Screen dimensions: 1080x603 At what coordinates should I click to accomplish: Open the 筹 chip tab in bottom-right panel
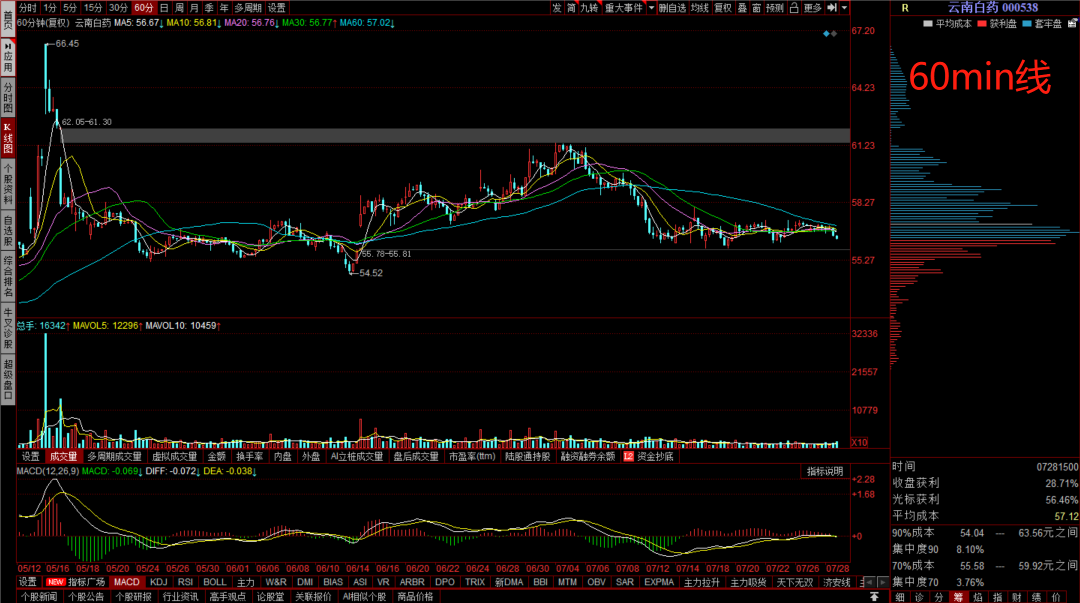point(957,597)
